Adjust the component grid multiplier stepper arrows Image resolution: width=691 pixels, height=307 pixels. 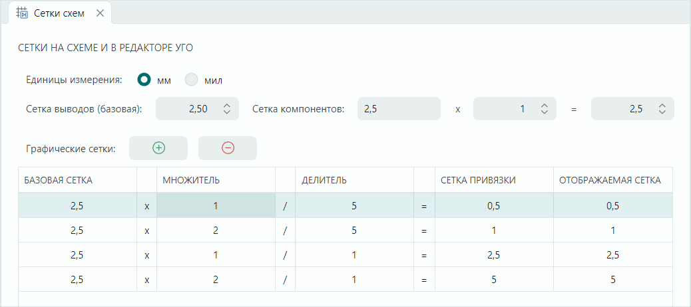point(545,109)
